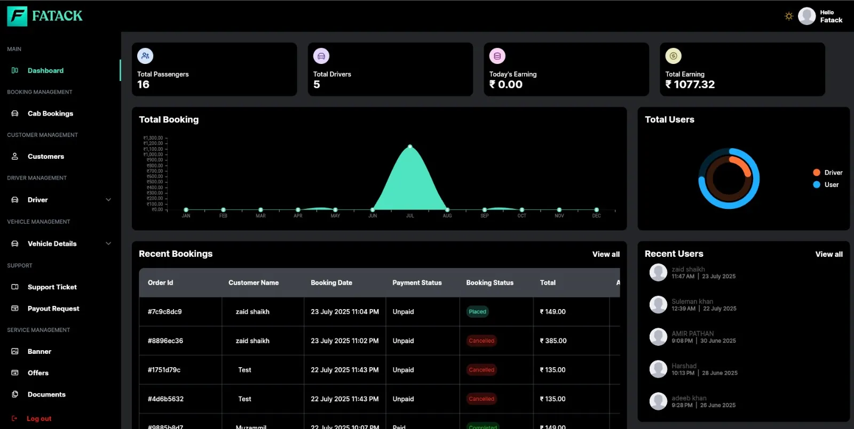Open the Cab Bookings menu item

click(50, 114)
